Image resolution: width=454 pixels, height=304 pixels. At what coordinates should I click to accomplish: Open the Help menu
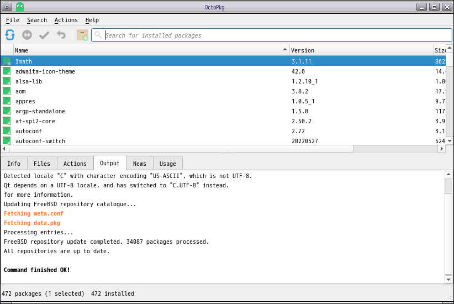pos(92,20)
